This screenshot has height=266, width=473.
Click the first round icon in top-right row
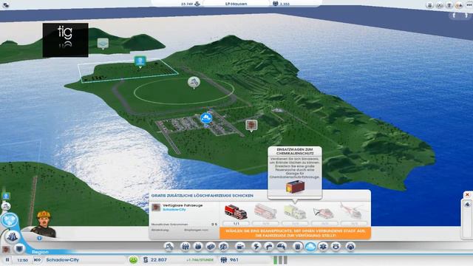(429, 5)
